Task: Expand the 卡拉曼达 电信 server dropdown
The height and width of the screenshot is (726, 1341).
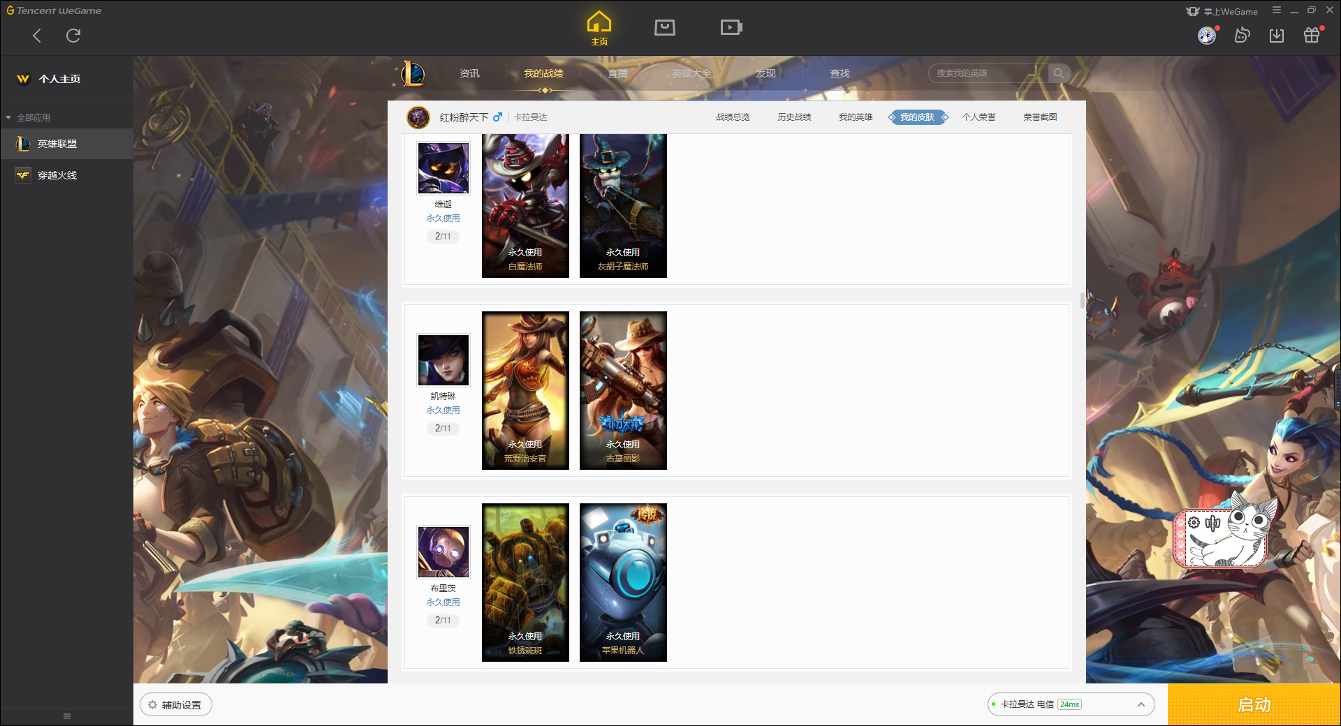Action: (x=1071, y=704)
